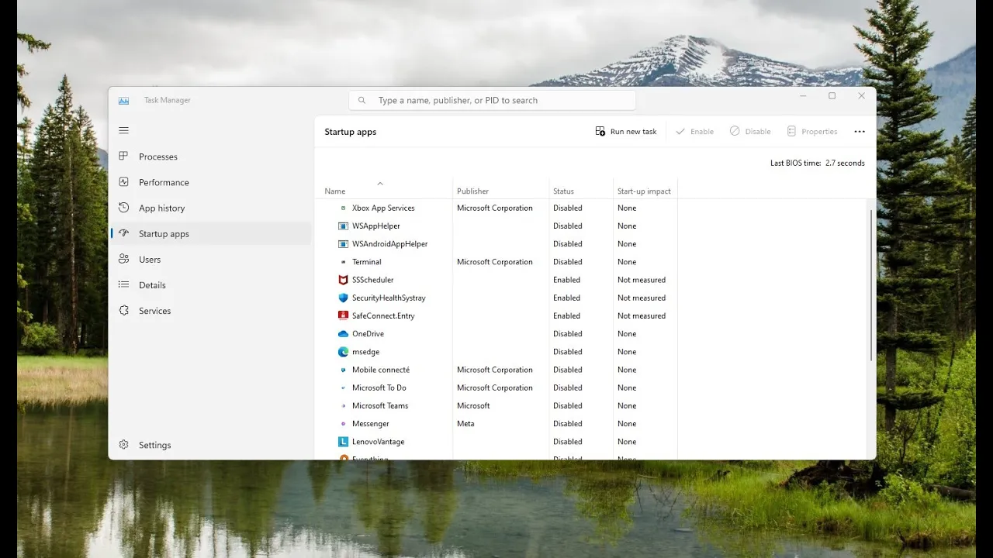Click the magnifier icon in the search box
The height and width of the screenshot is (558, 993).
362,100
